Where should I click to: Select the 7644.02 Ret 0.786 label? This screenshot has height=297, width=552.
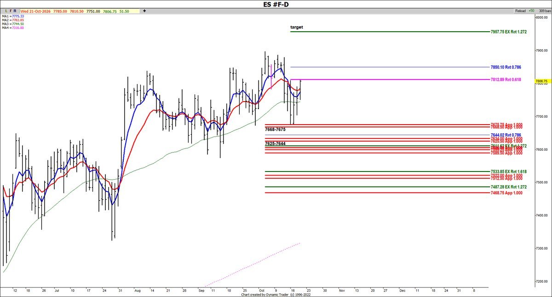[x=506, y=135]
